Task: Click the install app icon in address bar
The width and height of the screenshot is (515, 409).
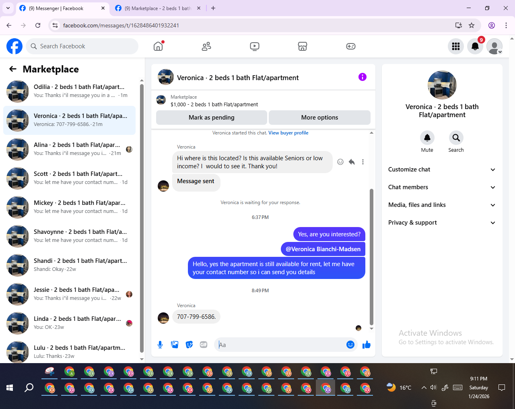Action: click(x=458, y=25)
